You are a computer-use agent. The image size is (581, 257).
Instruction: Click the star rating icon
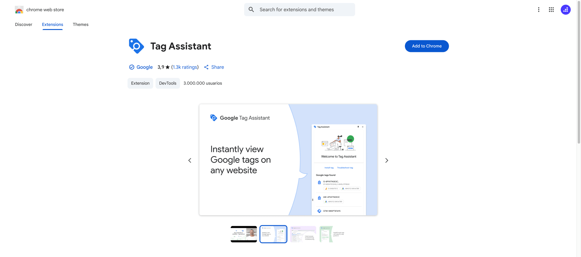(x=168, y=67)
